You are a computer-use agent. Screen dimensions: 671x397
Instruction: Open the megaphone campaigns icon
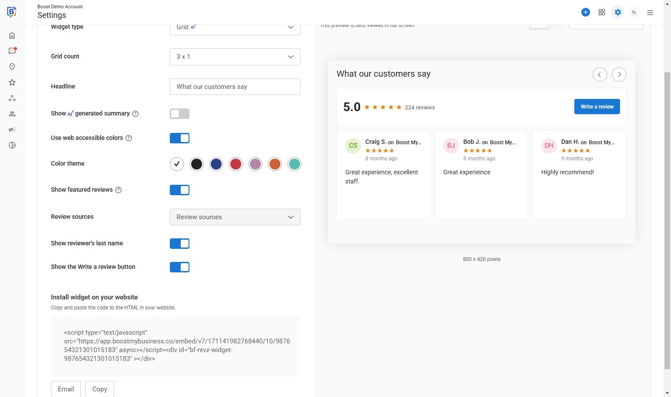[12, 129]
